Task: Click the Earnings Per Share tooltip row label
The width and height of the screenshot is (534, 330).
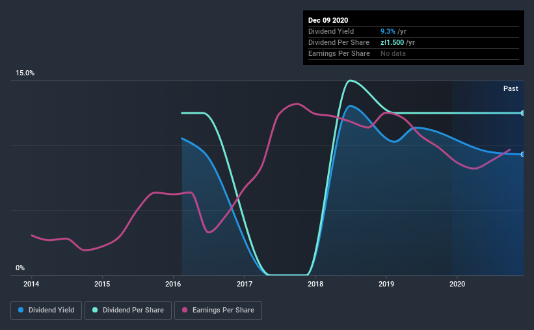Action: [339, 53]
